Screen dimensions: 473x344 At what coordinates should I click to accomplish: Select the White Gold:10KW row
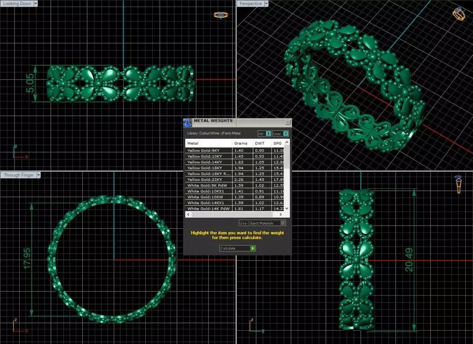[x=235, y=197]
